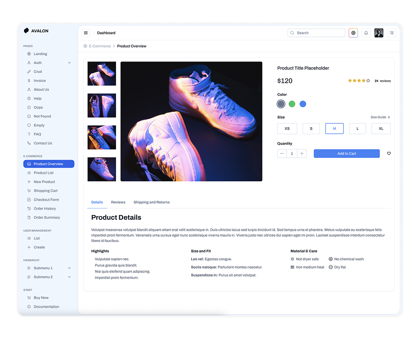Click the quantity value field
The image size is (420, 341).
292,154
